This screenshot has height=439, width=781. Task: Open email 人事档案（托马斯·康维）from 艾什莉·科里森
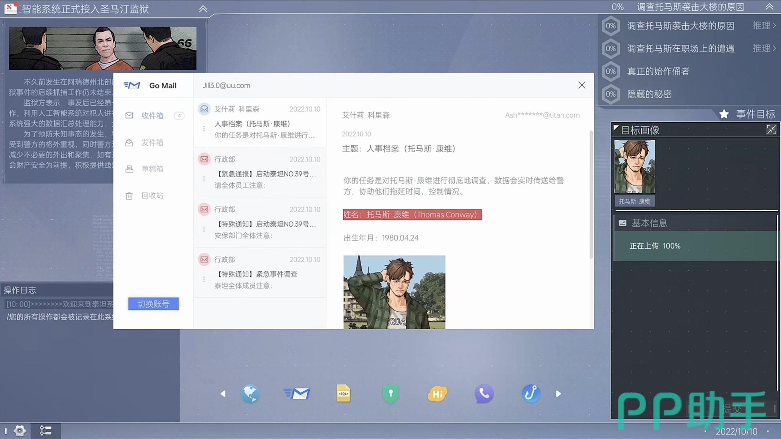tap(260, 122)
